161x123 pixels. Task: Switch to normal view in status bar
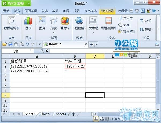[96, 119]
